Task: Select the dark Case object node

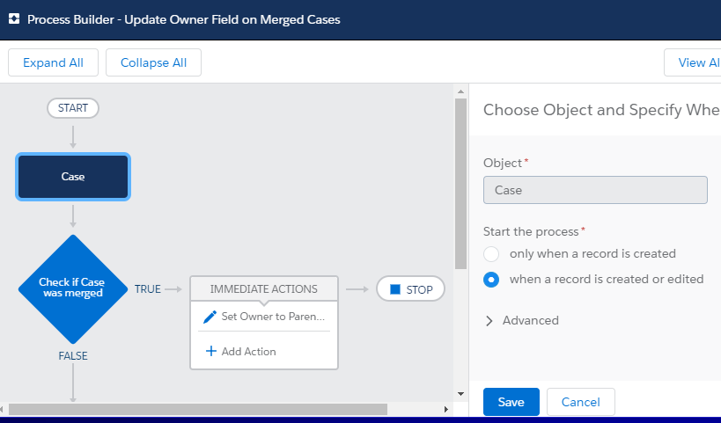Action: coord(73,177)
